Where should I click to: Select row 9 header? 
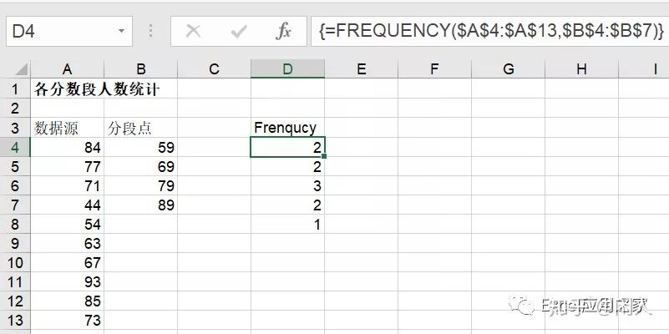15,243
